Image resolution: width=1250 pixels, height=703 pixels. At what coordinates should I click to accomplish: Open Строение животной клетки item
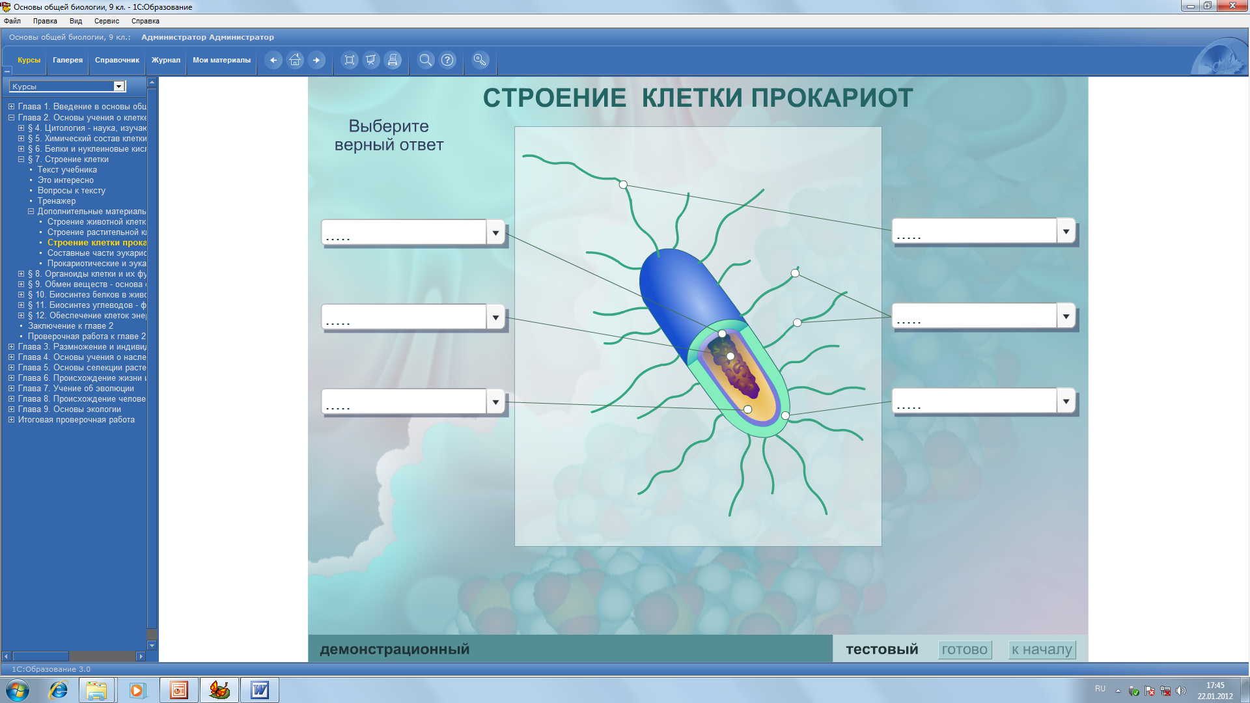[x=97, y=222]
